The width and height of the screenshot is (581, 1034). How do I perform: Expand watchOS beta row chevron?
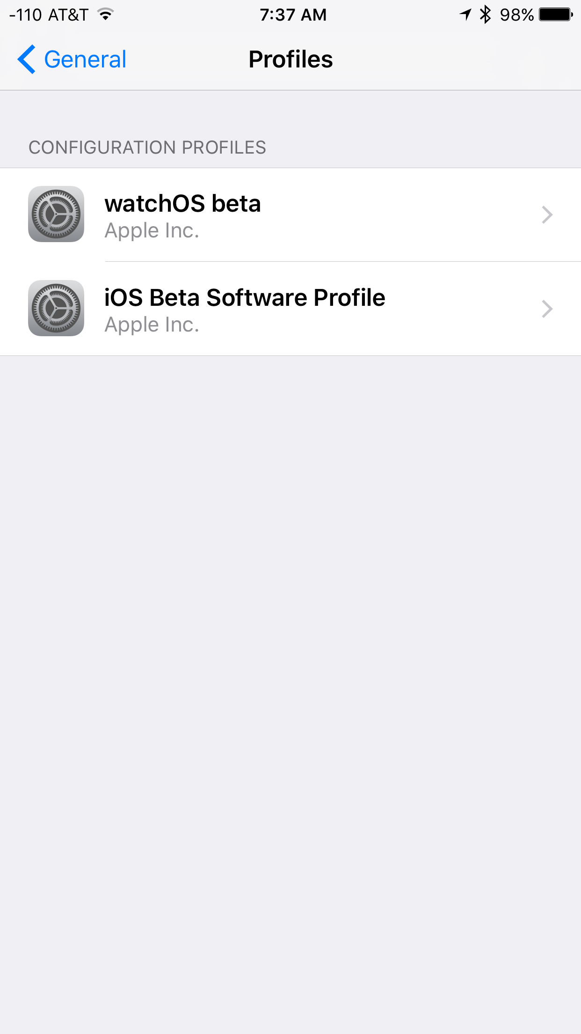(547, 214)
